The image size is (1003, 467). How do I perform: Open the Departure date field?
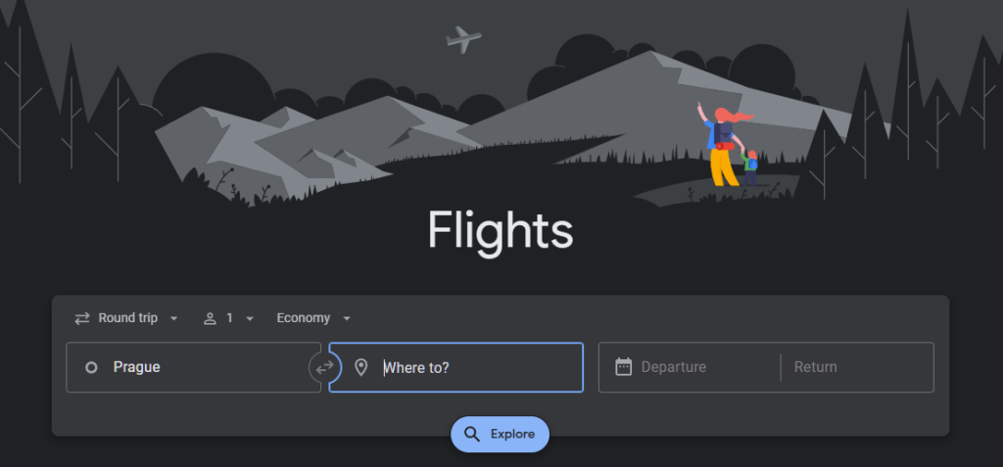[690, 367]
